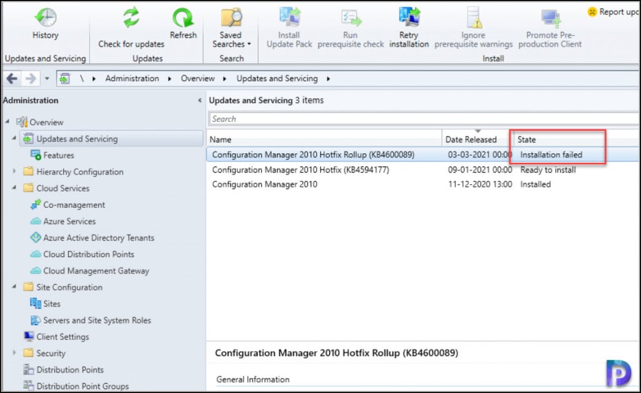Click the Retry installation icon
Viewport: 641px width, 393px height.
pos(409,18)
